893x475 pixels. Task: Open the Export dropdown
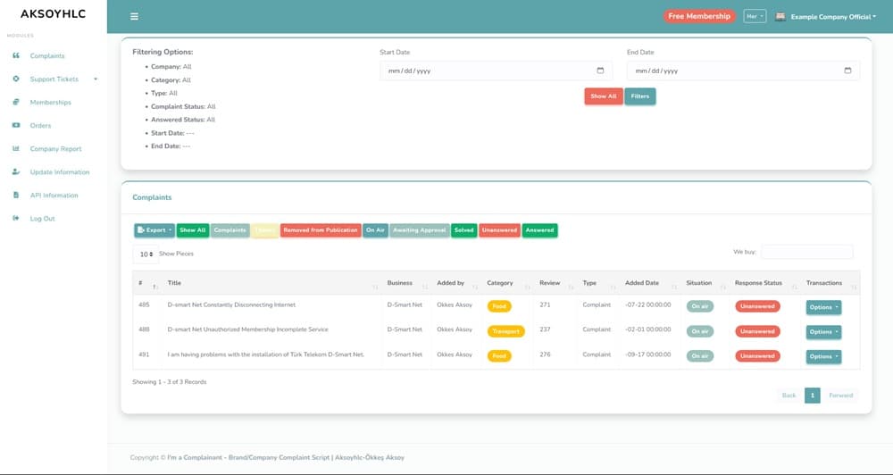coord(154,230)
